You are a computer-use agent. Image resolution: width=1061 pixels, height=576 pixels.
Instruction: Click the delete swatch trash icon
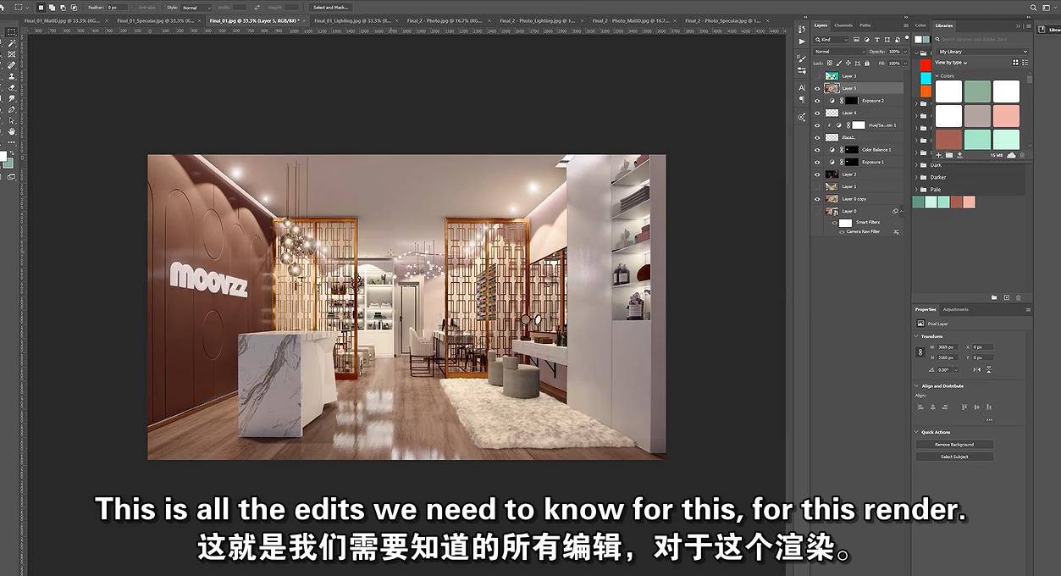tap(1018, 297)
